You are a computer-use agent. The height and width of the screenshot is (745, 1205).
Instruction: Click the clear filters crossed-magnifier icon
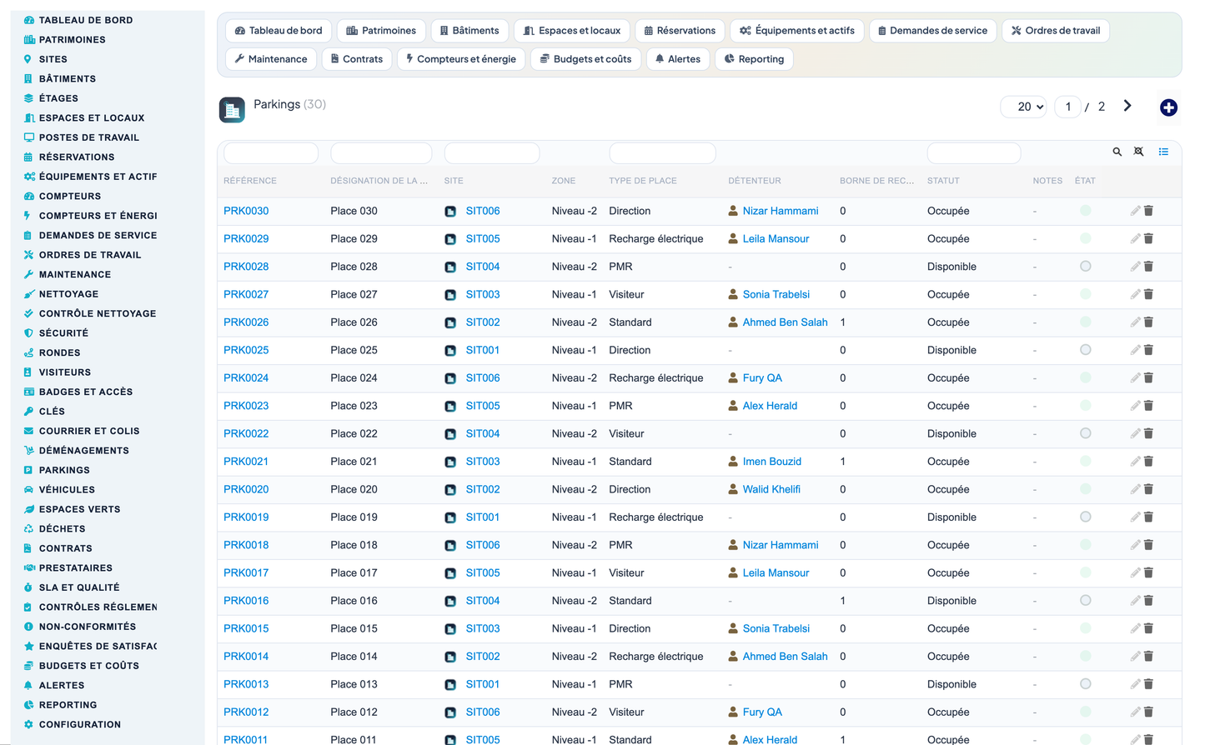(1138, 152)
